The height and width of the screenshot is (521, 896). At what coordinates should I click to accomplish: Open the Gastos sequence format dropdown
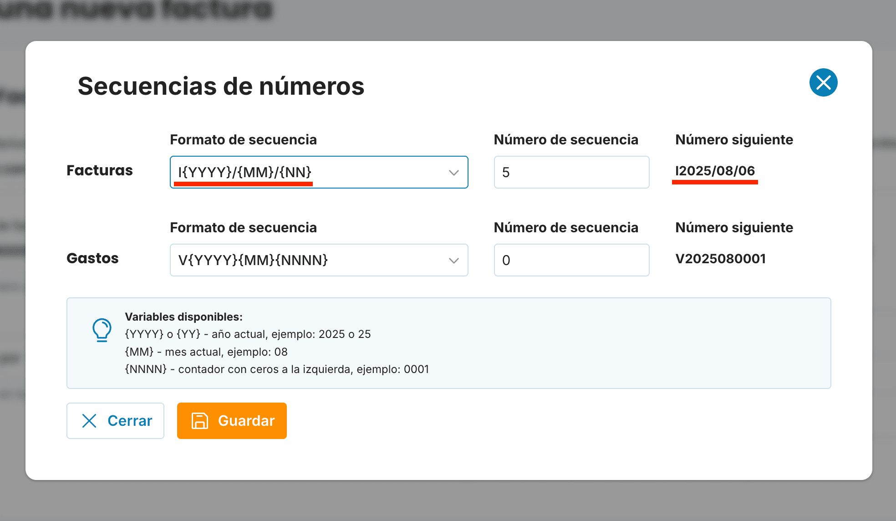point(319,260)
